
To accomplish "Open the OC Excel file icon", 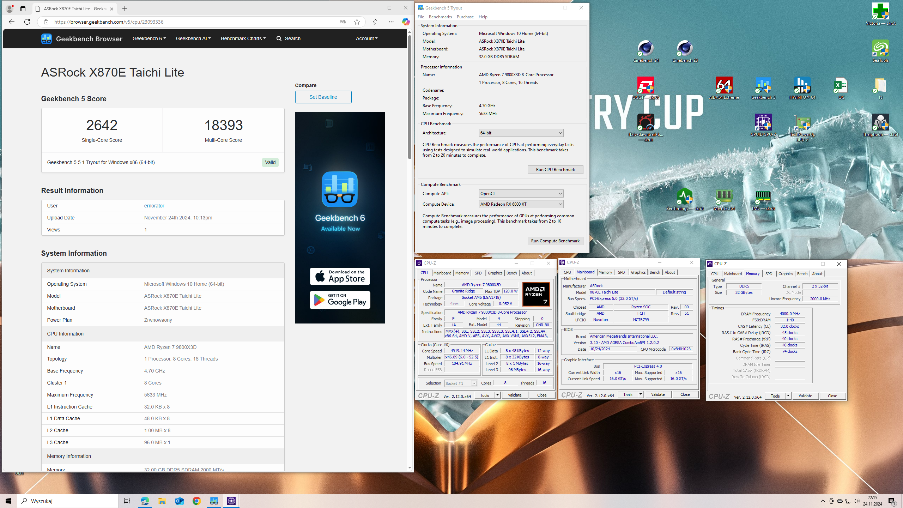I will [x=841, y=88].
